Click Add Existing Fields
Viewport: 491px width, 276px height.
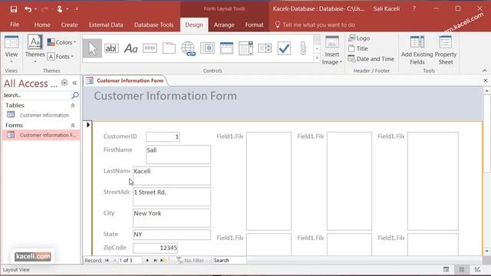click(417, 50)
